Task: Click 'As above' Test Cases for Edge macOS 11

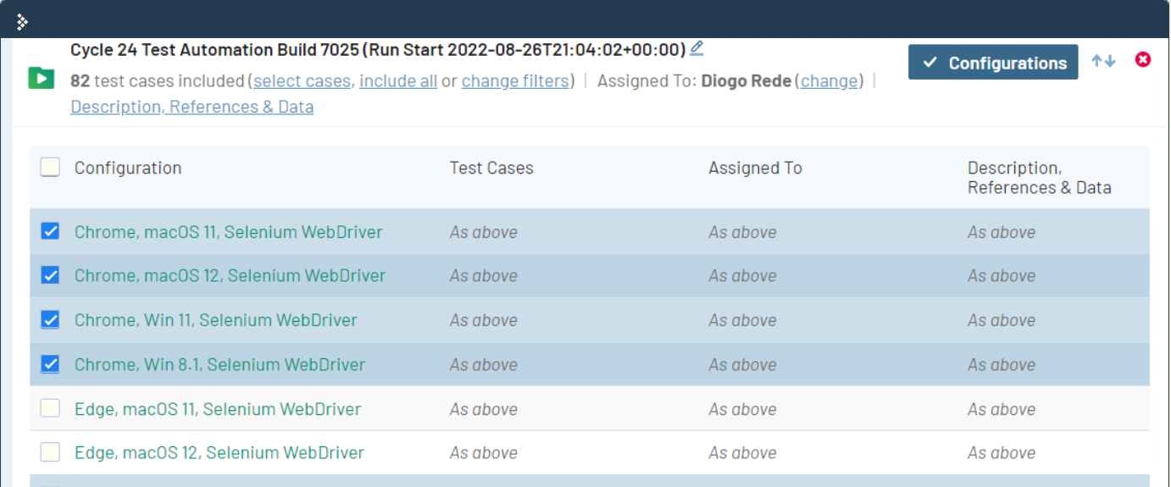Action: coord(483,409)
